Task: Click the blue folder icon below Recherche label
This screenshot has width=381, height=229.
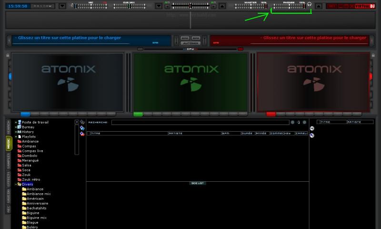Action: (x=82, y=128)
